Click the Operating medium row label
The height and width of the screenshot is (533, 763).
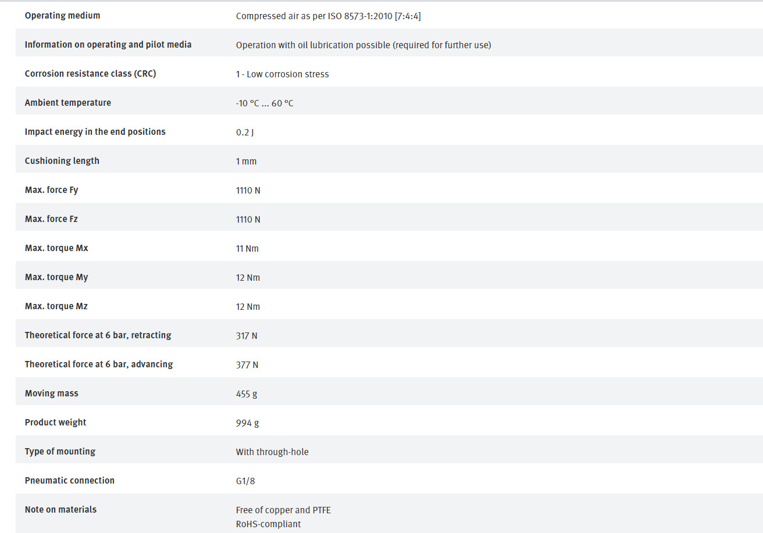(62, 16)
